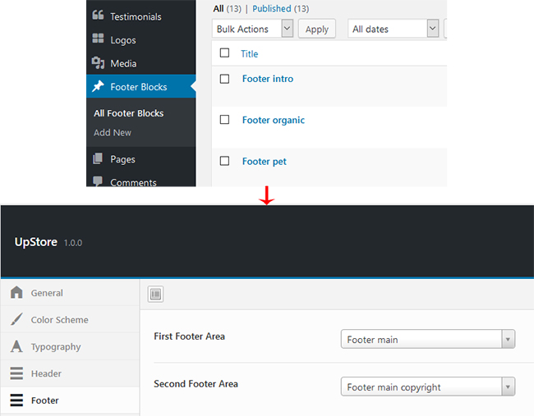This screenshot has width=534, height=416.
Task: Tick the Footer intro checkbox
Action: click(x=225, y=79)
